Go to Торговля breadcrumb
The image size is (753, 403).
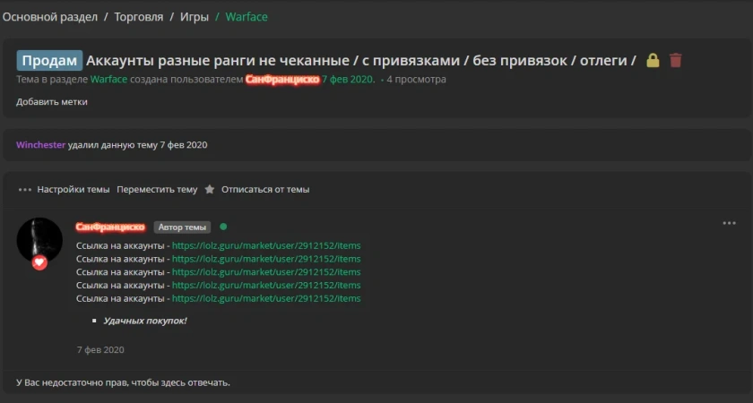pyautogui.click(x=139, y=17)
